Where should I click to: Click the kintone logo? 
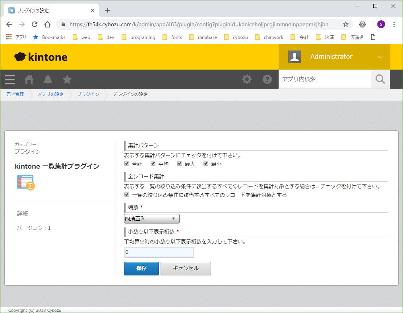[x=41, y=57]
